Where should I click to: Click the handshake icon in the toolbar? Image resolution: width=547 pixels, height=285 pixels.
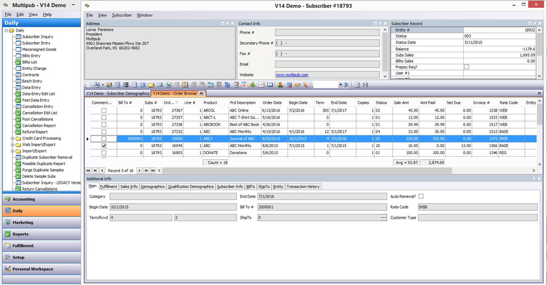click(x=297, y=85)
